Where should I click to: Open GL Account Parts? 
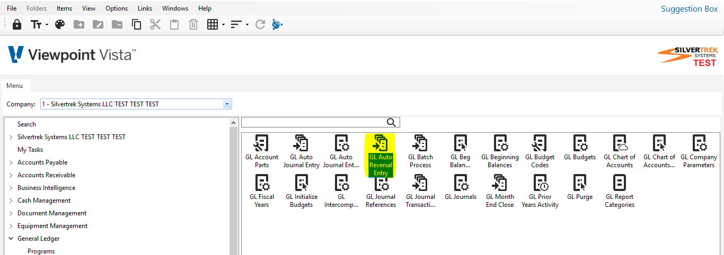pos(262,151)
